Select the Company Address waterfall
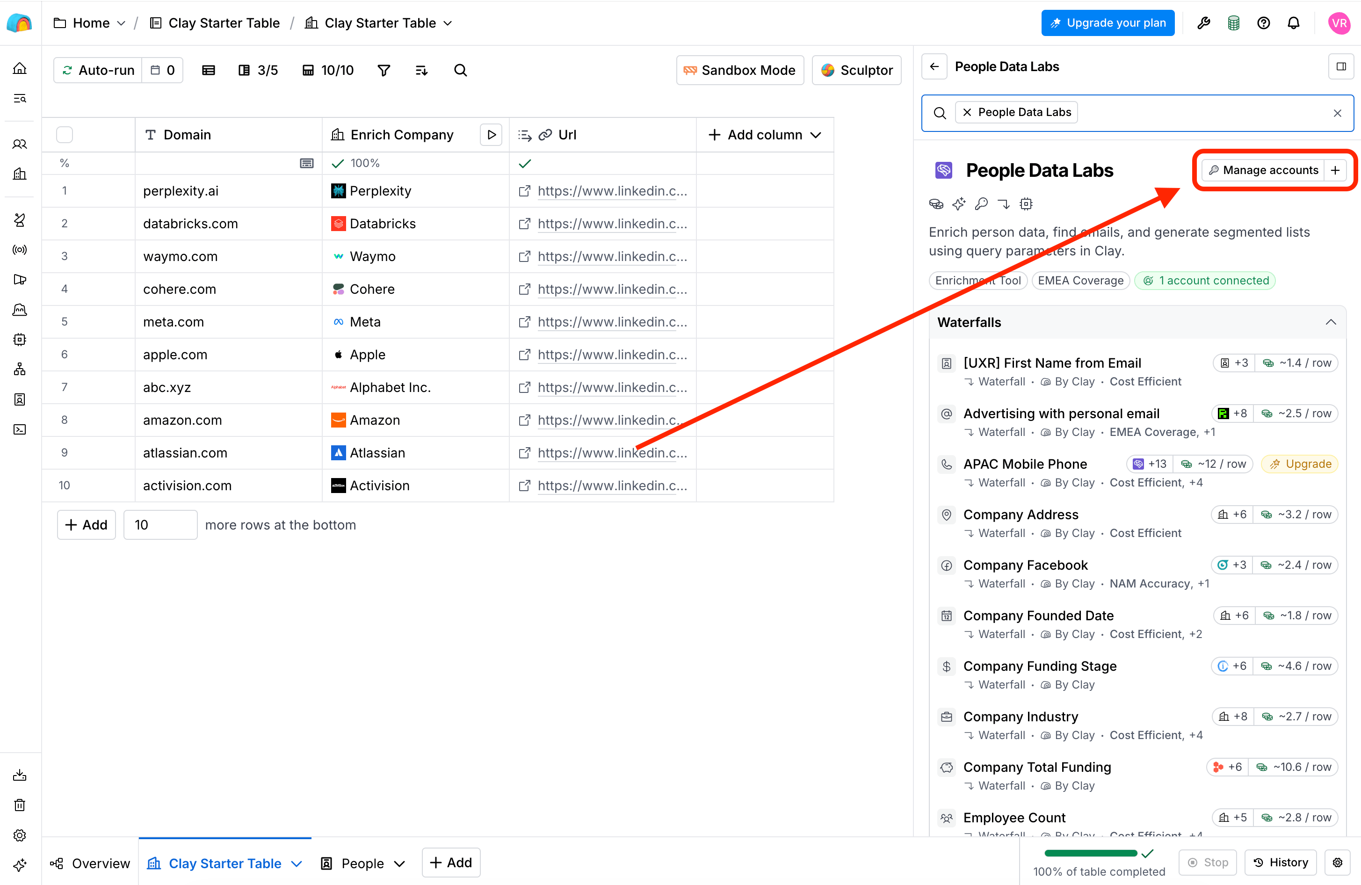The width and height of the screenshot is (1361, 885). [1137, 523]
